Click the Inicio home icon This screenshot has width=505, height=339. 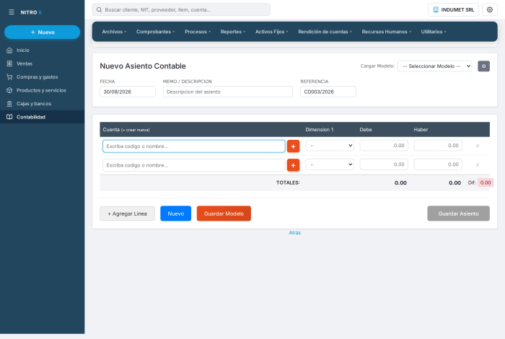(9, 50)
